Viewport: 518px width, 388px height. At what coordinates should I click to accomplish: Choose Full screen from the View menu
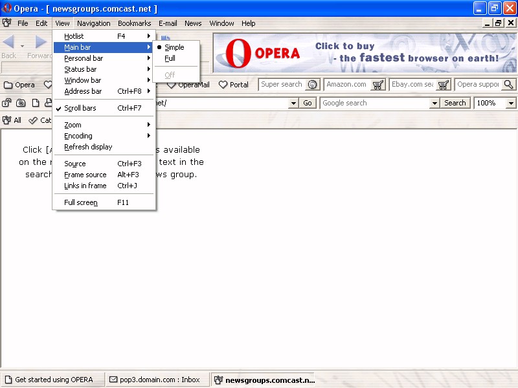[x=81, y=202]
